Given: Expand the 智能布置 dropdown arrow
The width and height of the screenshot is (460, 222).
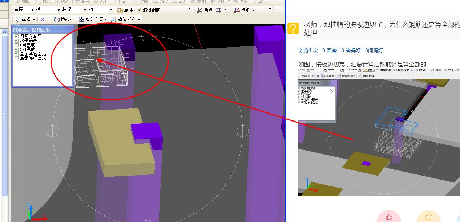Looking at the screenshot, I should tap(106, 20).
